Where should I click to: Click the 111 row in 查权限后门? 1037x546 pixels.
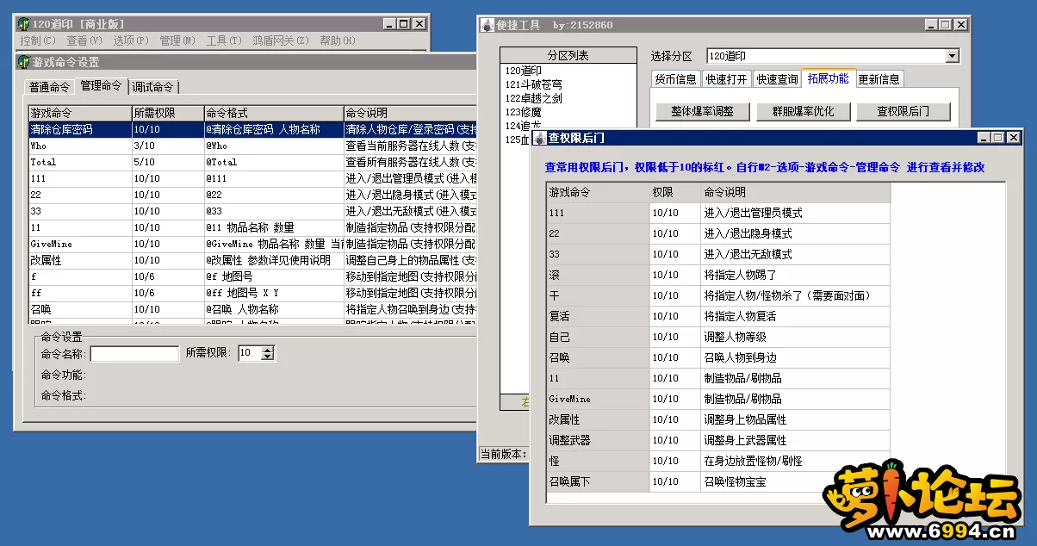tap(718, 213)
